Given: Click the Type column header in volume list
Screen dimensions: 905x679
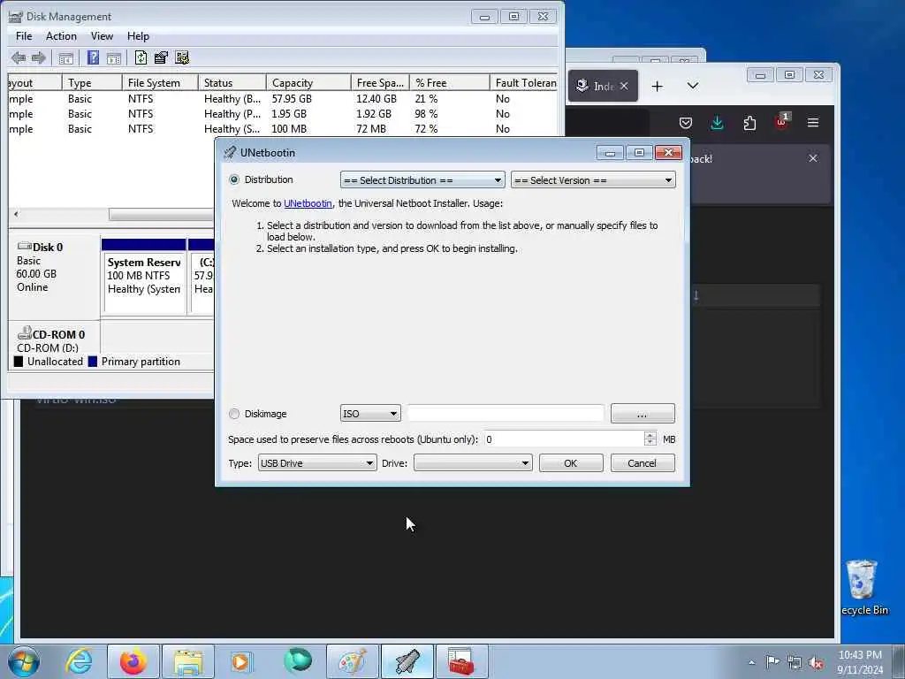Looking at the screenshot, I should click(x=92, y=82).
